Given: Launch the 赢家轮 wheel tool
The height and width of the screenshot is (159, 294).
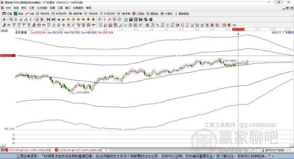Looking at the screenshot, I should point(152,14).
